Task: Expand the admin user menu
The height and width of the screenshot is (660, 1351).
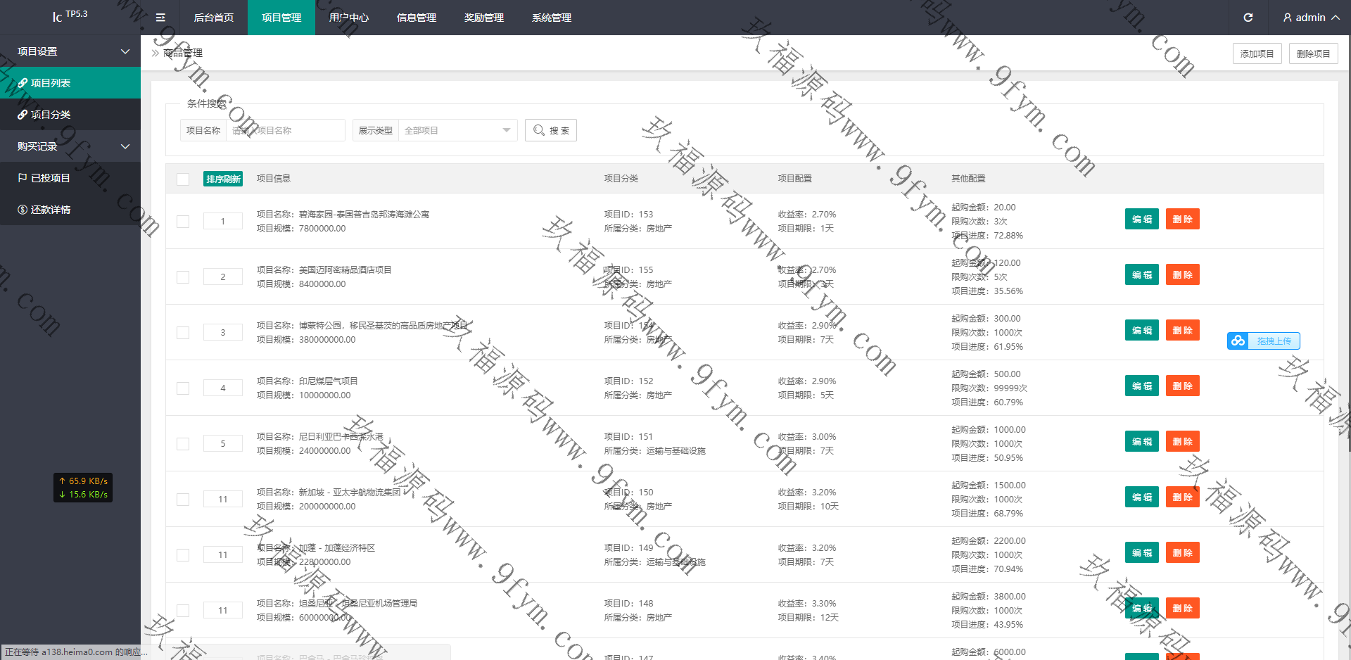Action: tap(1310, 18)
